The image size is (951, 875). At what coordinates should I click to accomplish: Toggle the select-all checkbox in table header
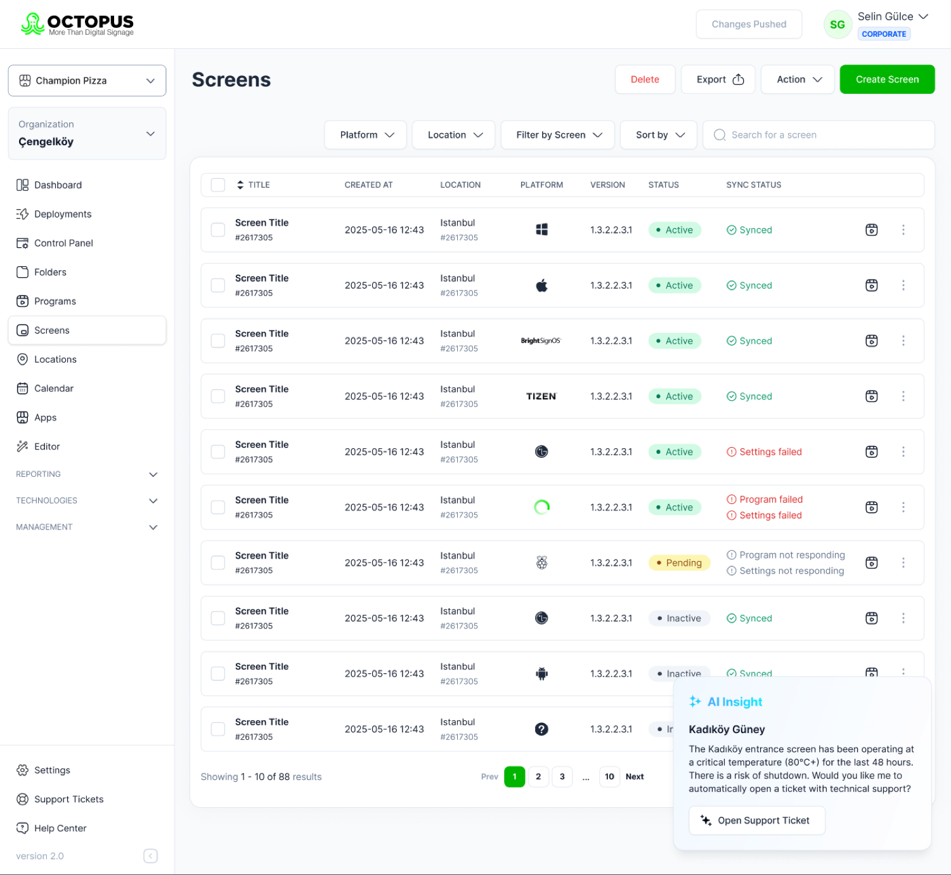click(x=218, y=185)
